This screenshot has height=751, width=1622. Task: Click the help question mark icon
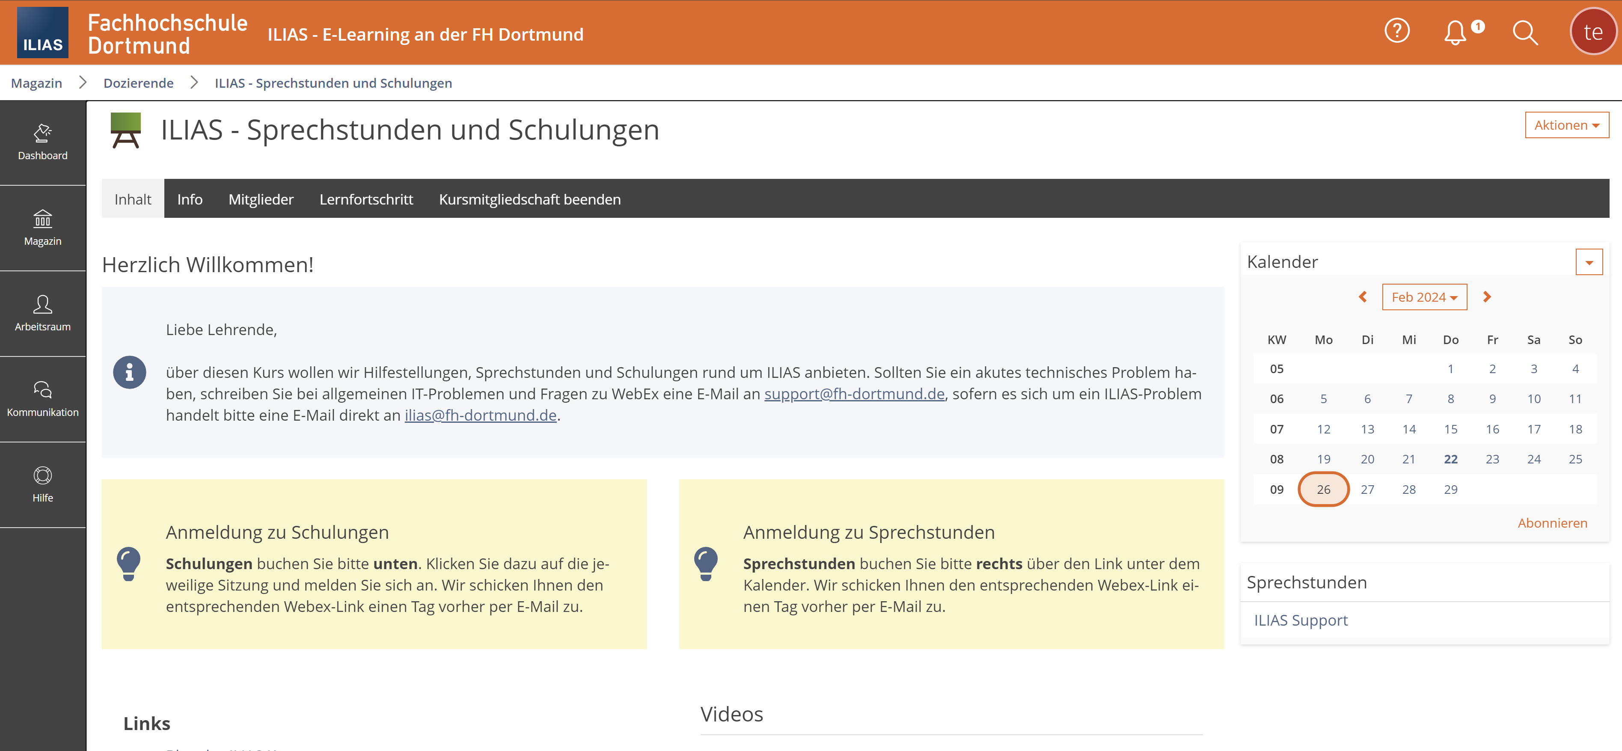click(x=1399, y=31)
